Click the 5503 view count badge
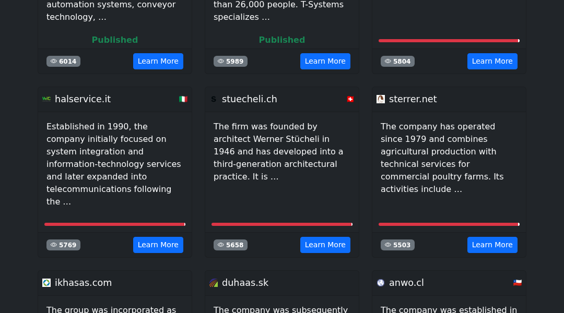Image resolution: width=564 pixels, height=313 pixels. point(397,245)
